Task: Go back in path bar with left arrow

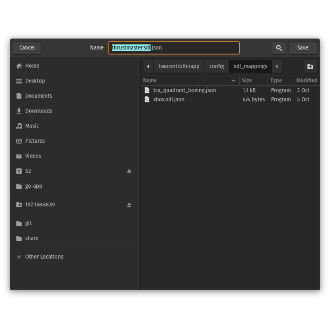Action: (x=148, y=66)
